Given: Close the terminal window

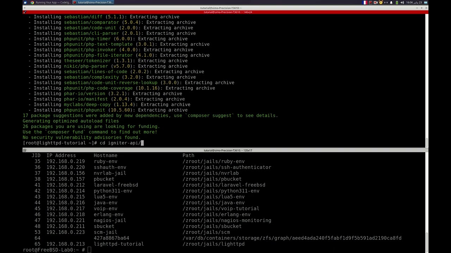Looking at the screenshot, I should pos(426,8).
